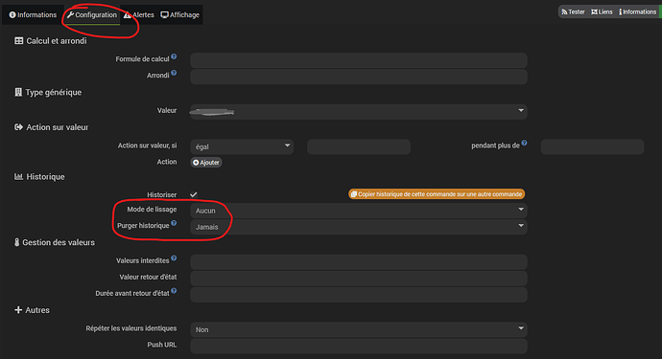Click the Push URL label

coord(162,345)
